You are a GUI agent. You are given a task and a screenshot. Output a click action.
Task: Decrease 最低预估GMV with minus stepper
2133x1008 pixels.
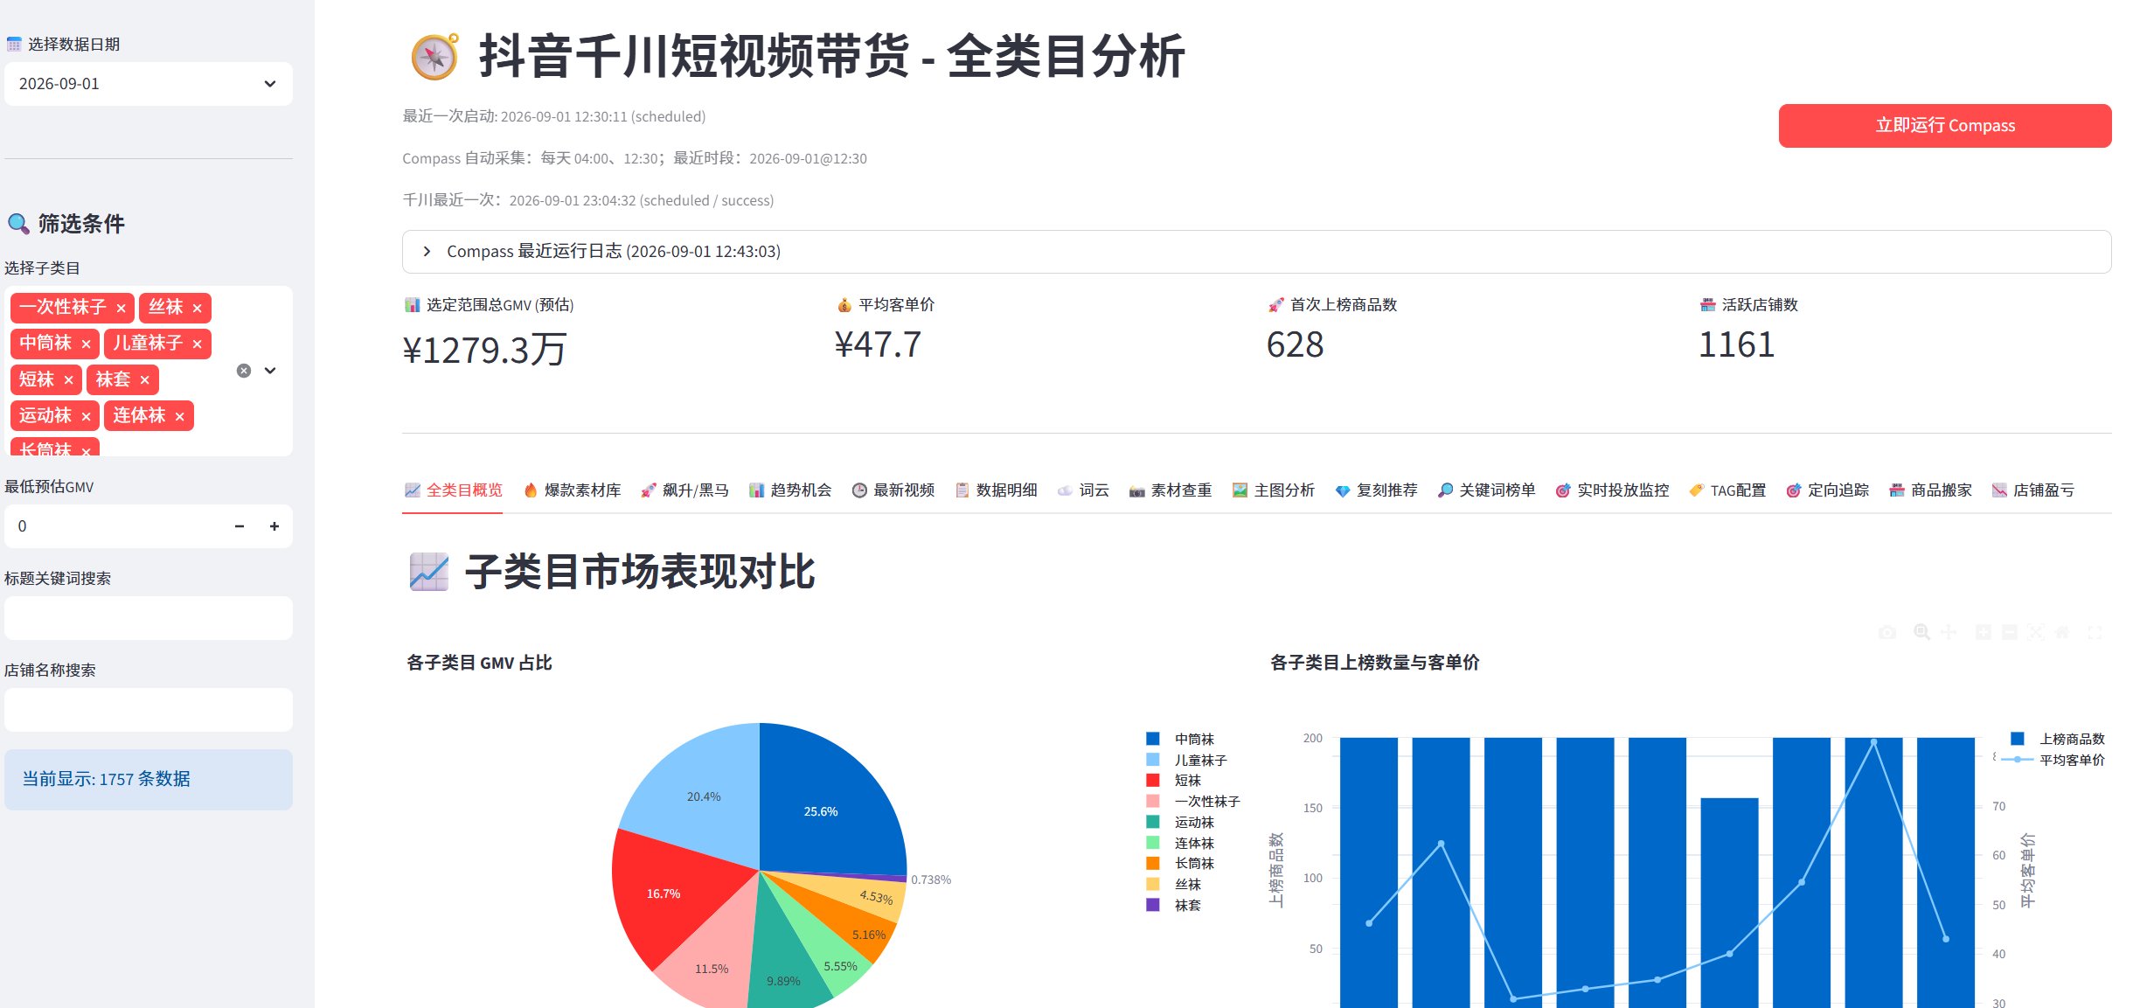point(240,526)
